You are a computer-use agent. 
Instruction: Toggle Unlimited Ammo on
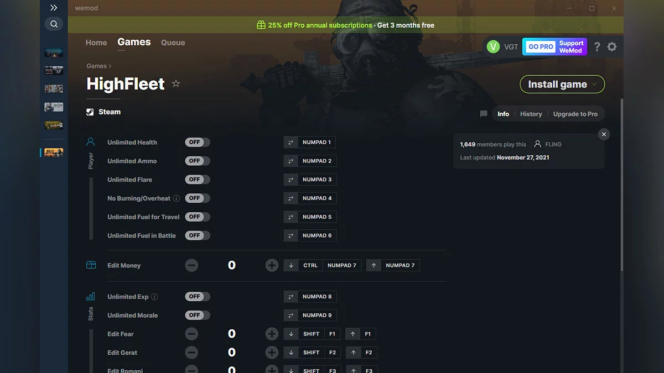click(x=198, y=161)
